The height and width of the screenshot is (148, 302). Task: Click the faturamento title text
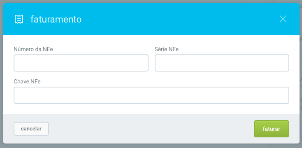tap(56, 19)
